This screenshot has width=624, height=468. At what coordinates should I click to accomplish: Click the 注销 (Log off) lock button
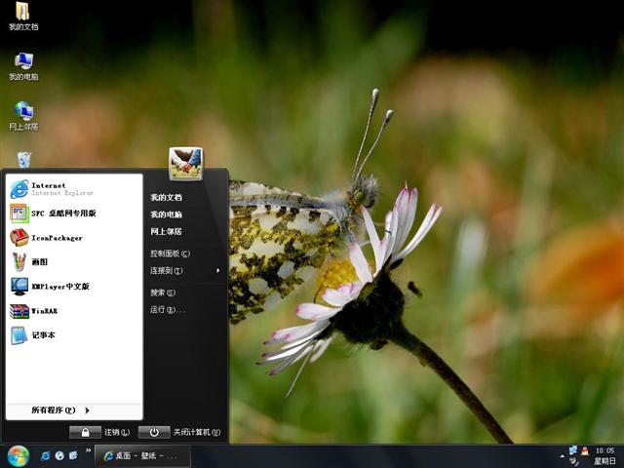[x=86, y=432]
